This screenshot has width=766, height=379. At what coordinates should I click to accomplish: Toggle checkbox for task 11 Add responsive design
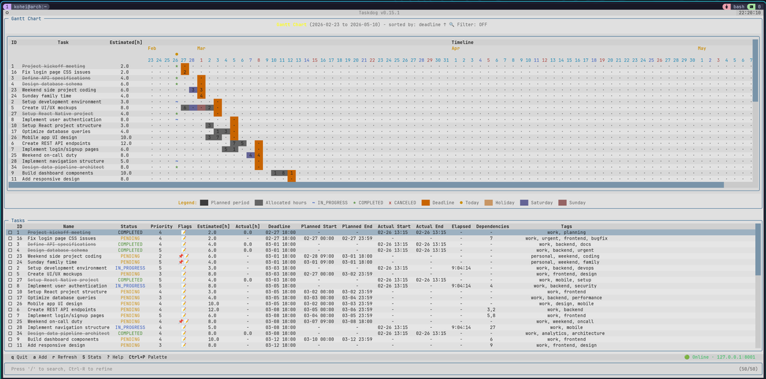point(10,345)
